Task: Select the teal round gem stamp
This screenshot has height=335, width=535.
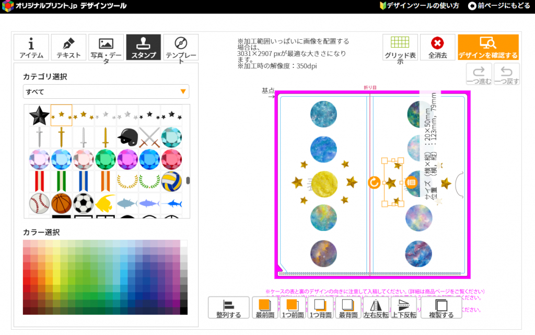Action: coord(171,137)
